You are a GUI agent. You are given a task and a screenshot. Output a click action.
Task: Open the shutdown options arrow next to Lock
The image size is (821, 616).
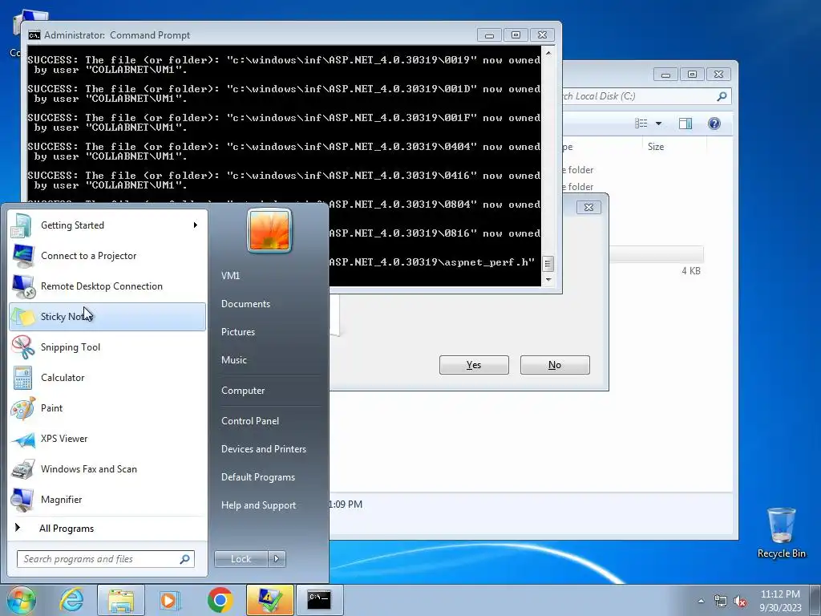[277, 559]
